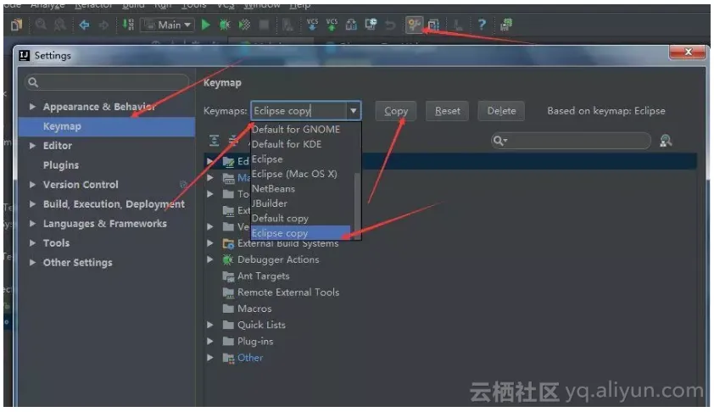
Task: Click the Replace icon in the toolbar
Action: click(x=60, y=25)
